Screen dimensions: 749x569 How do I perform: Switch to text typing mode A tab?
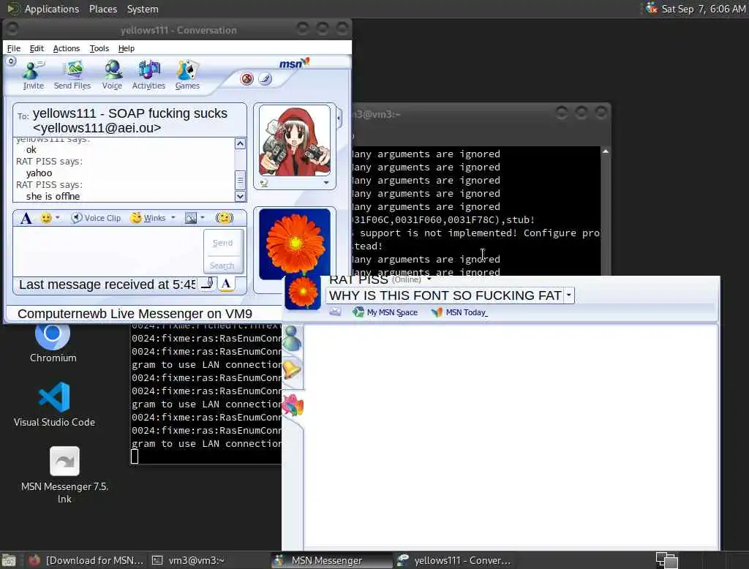coord(227,284)
